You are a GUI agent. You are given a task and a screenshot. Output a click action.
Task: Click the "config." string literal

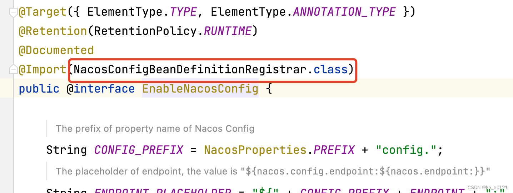pyautogui.click(x=406, y=150)
